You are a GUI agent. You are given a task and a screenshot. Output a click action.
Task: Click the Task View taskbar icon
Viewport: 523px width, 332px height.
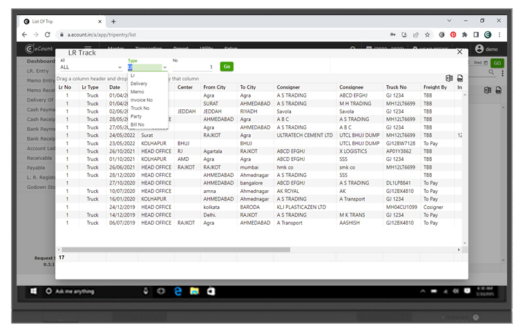pyautogui.click(x=161, y=291)
